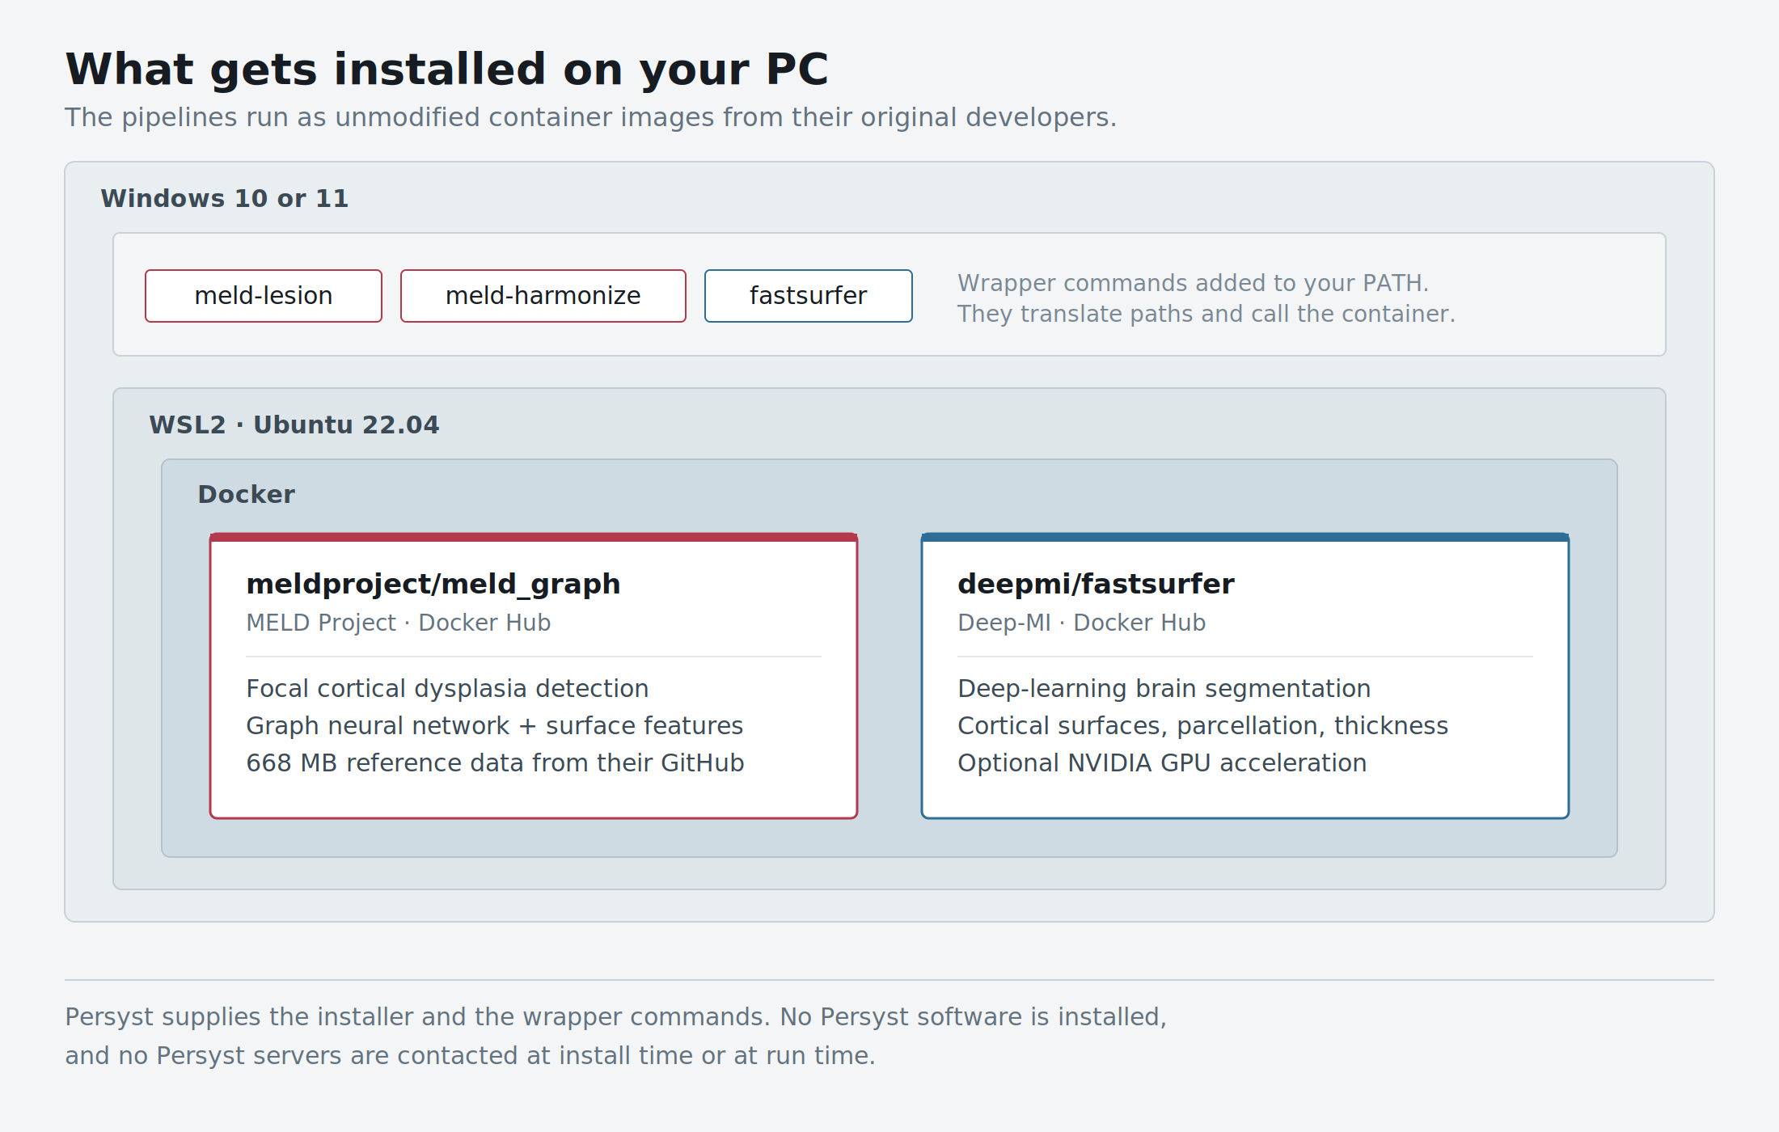Select the meldproject/meld_graph card title
Screen dimensions: 1779x1132
[x=433, y=584]
